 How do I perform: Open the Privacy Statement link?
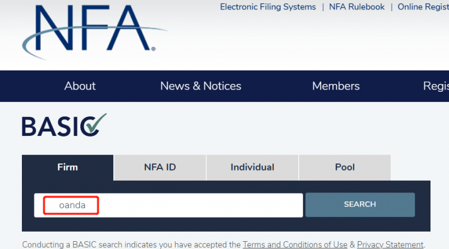pos(390,245)
